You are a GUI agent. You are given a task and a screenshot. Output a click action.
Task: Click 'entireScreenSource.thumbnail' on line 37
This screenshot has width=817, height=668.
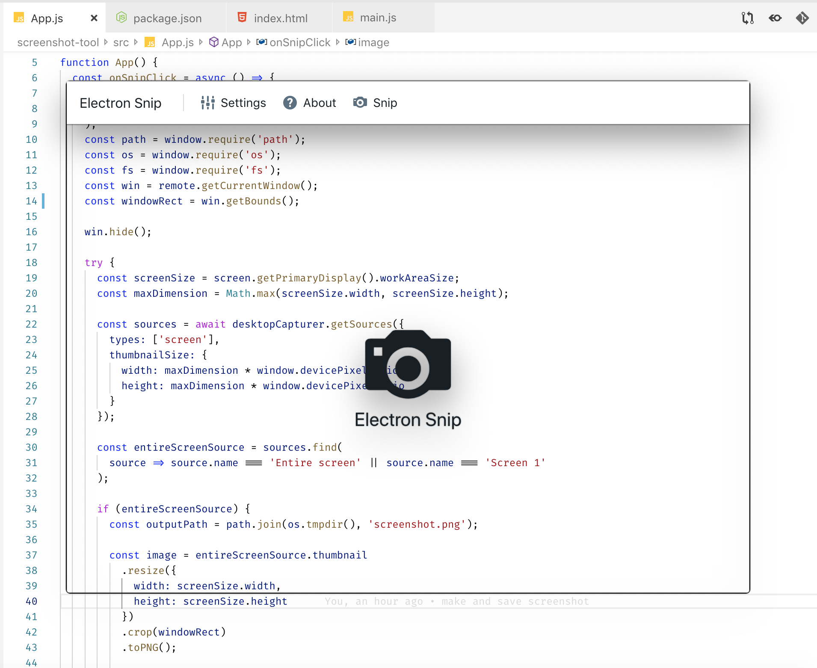click(x=281, y=555)
